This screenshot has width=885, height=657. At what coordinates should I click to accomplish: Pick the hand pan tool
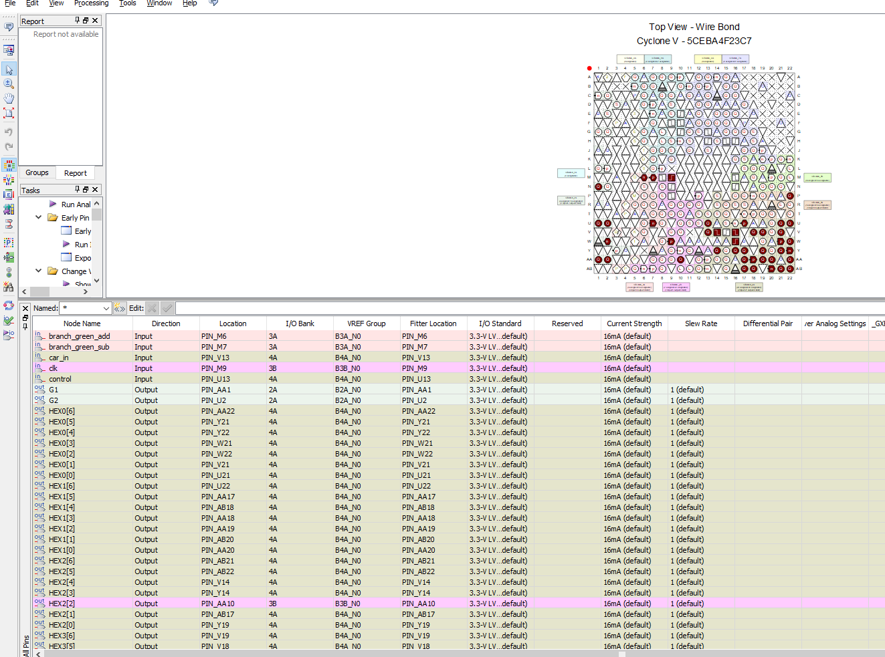(x=9, y=98)
